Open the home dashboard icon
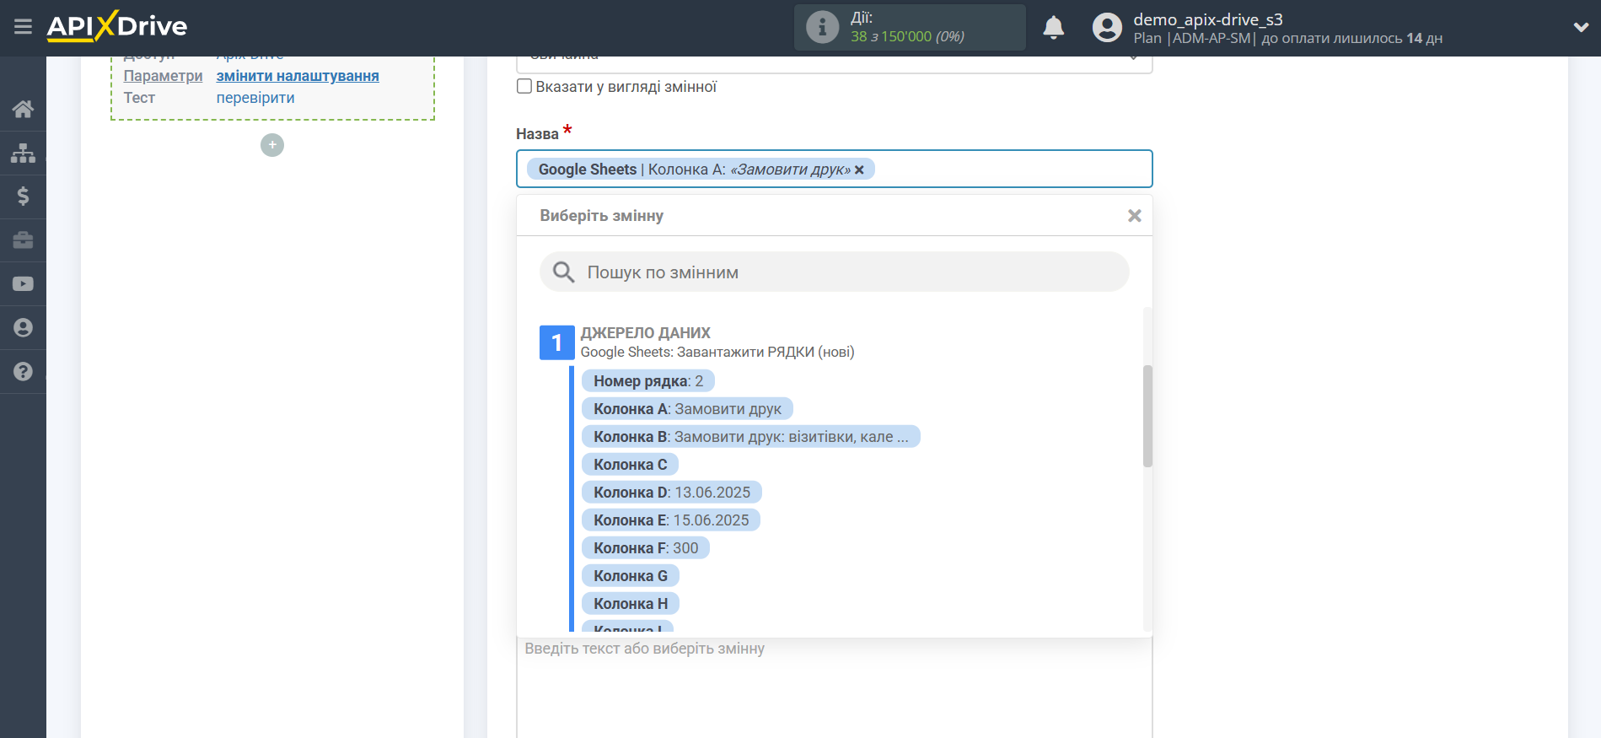Screen dimensions: 1601x738 coord(23,109)
